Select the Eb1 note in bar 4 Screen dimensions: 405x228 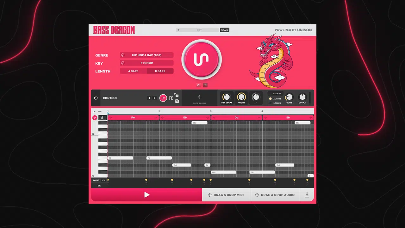click(285, 165)
